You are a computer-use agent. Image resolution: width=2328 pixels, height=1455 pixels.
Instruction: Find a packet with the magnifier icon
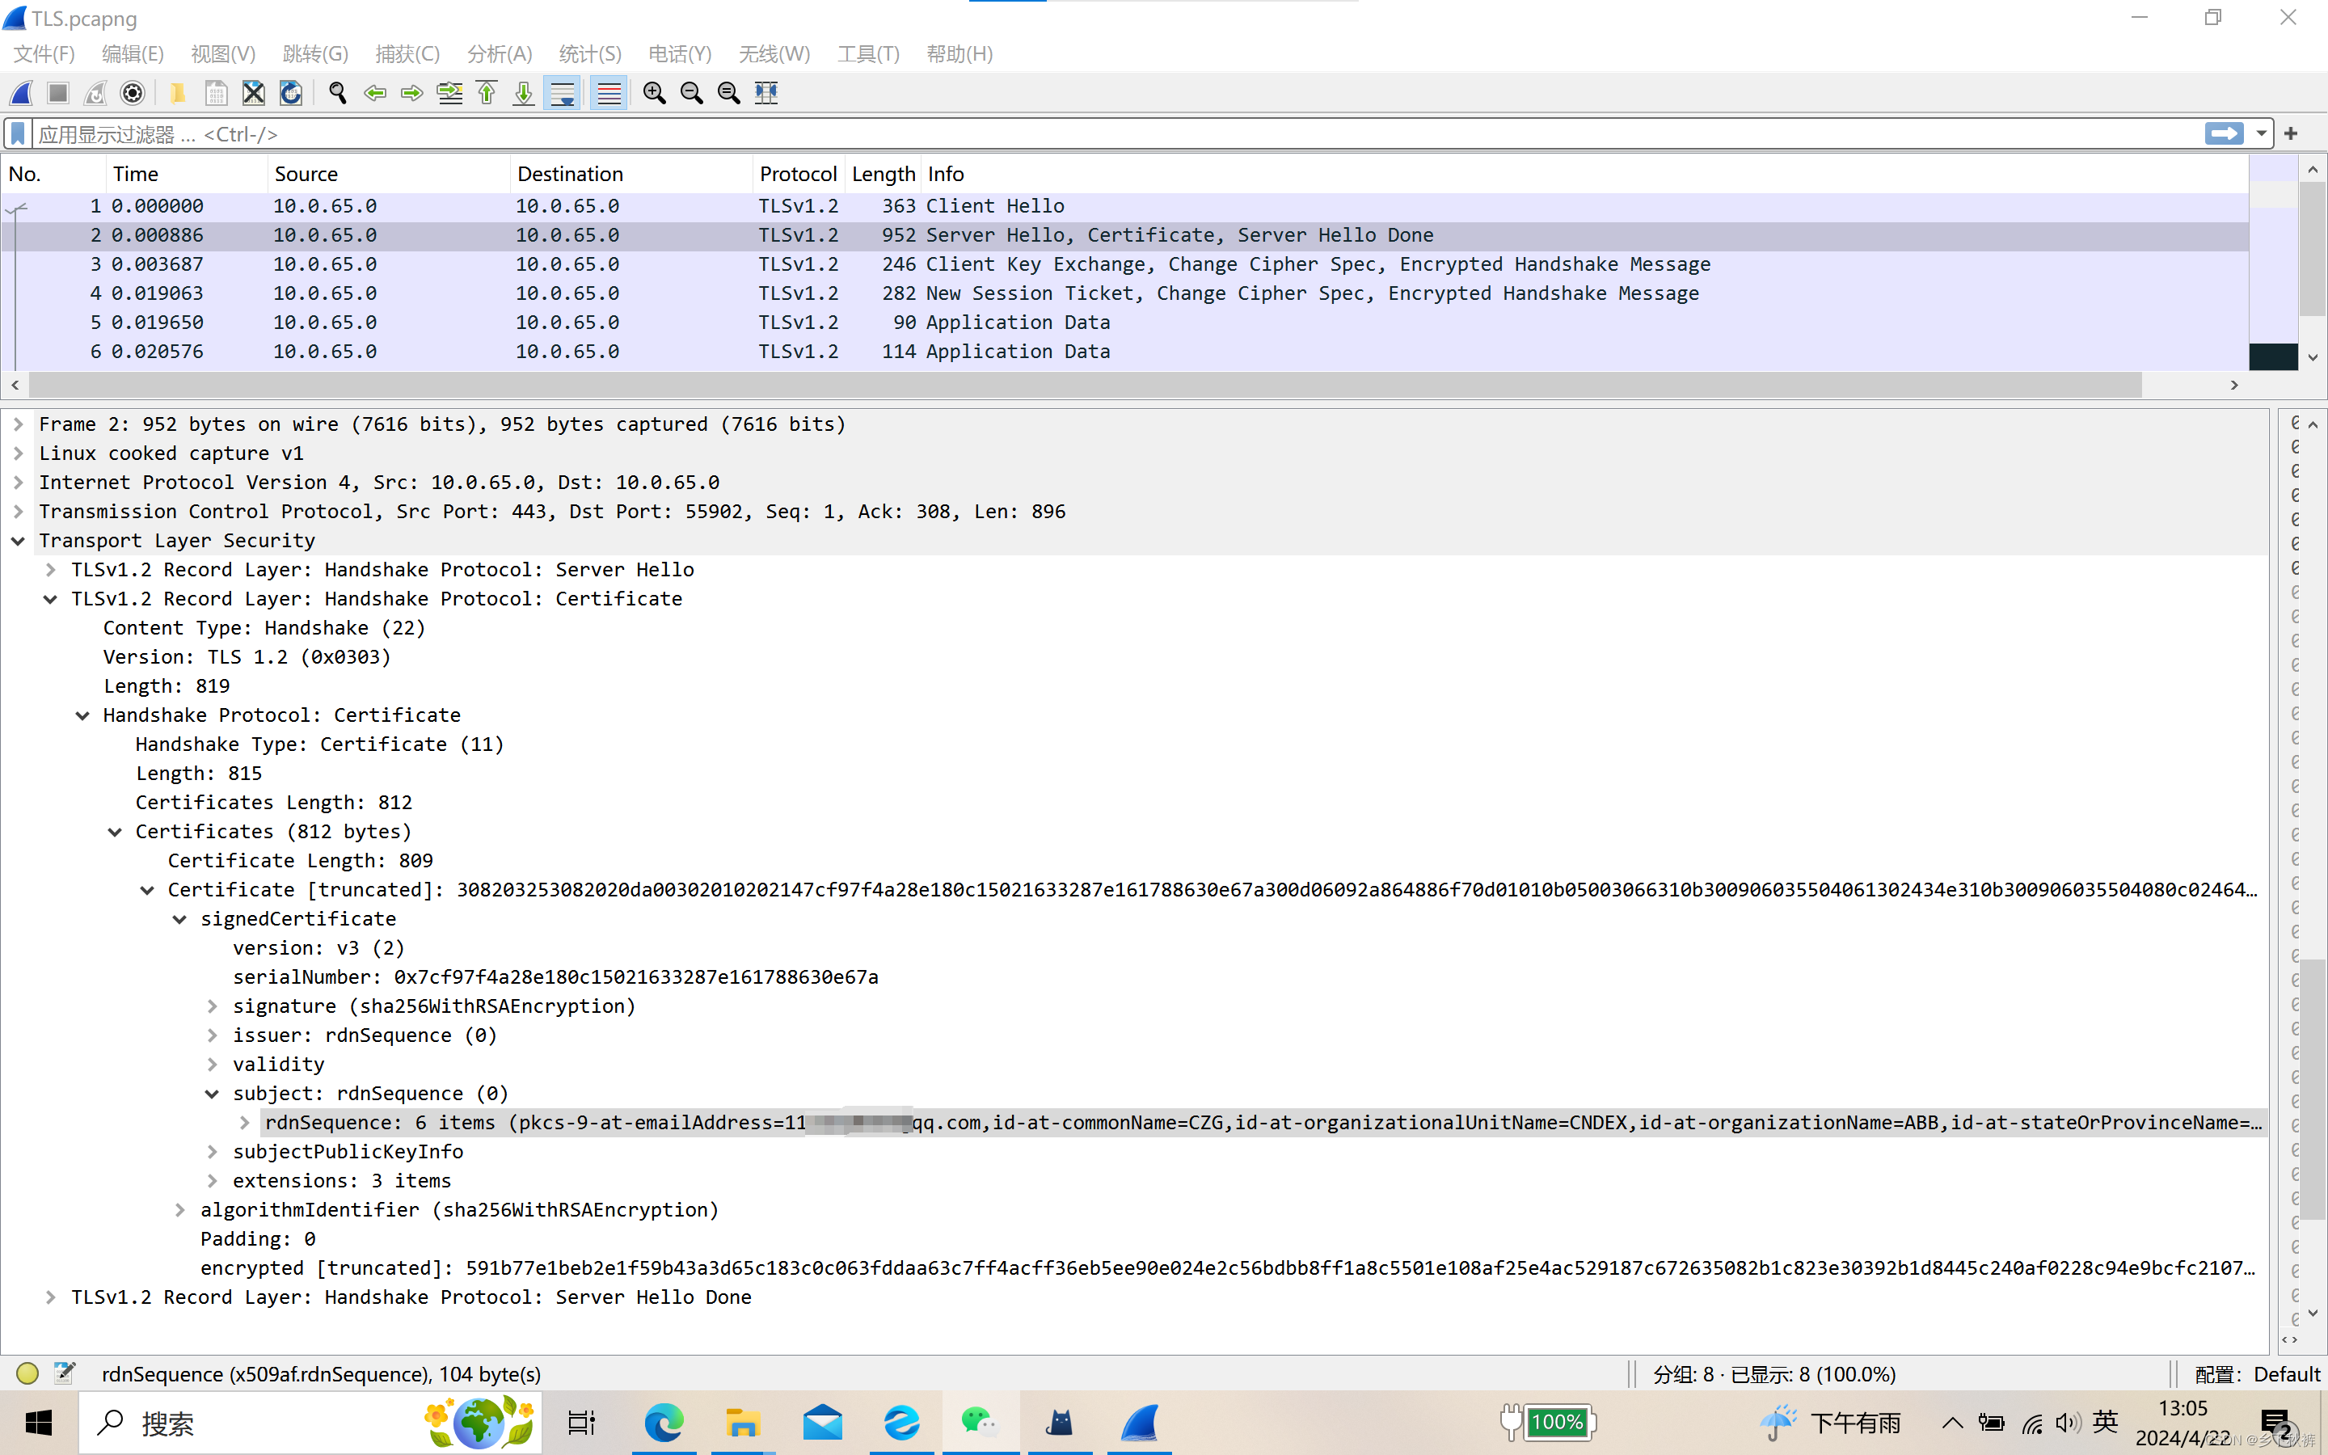(338, 93)
